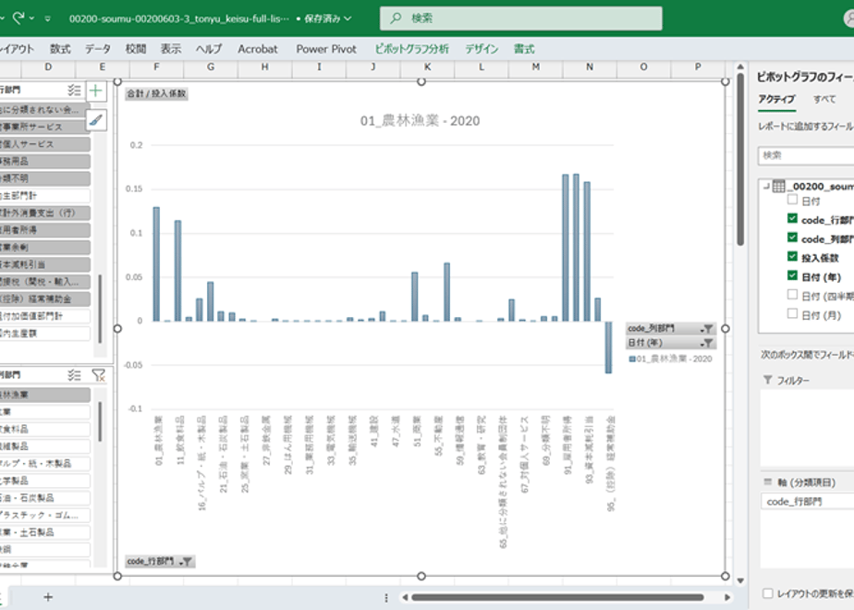Clear filter icon on the lower slicer
The image size is (854, 610).
98,374
